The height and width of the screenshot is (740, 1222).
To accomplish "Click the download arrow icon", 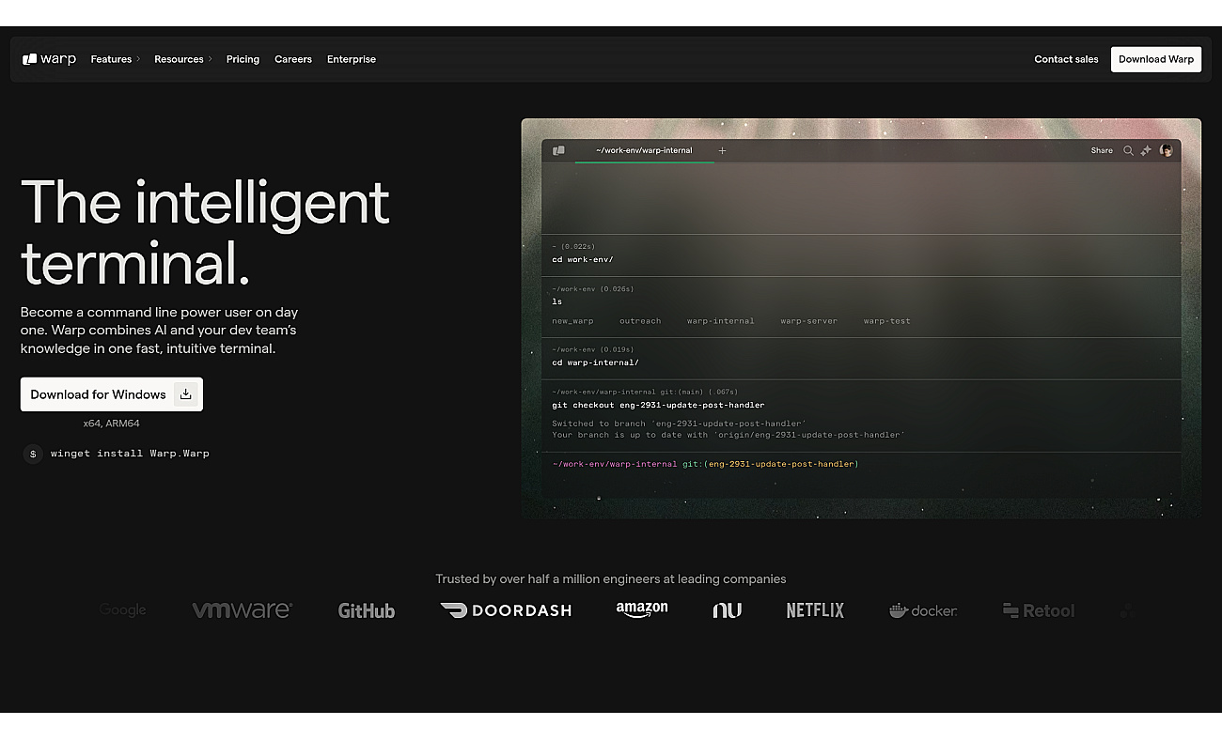I will [186, 394].
